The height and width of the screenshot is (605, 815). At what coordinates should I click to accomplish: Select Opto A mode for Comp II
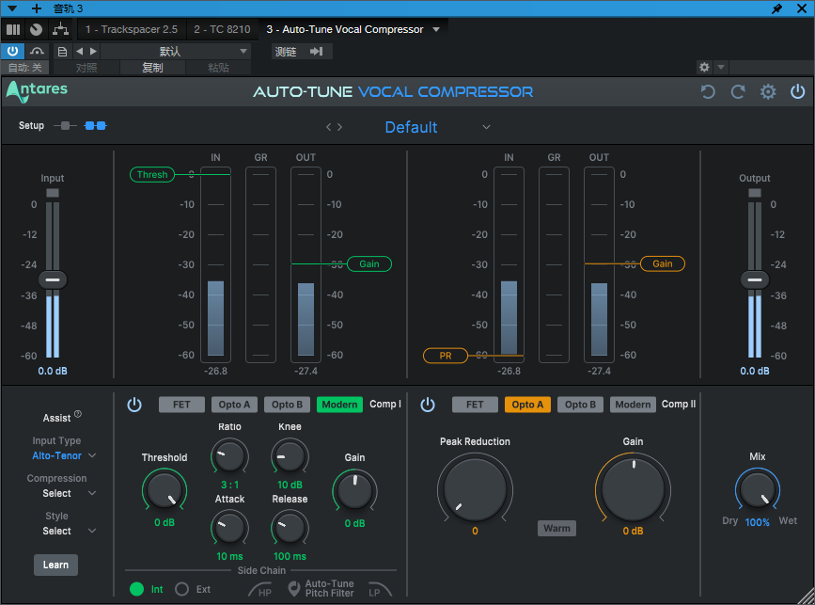tap(527, 405)
